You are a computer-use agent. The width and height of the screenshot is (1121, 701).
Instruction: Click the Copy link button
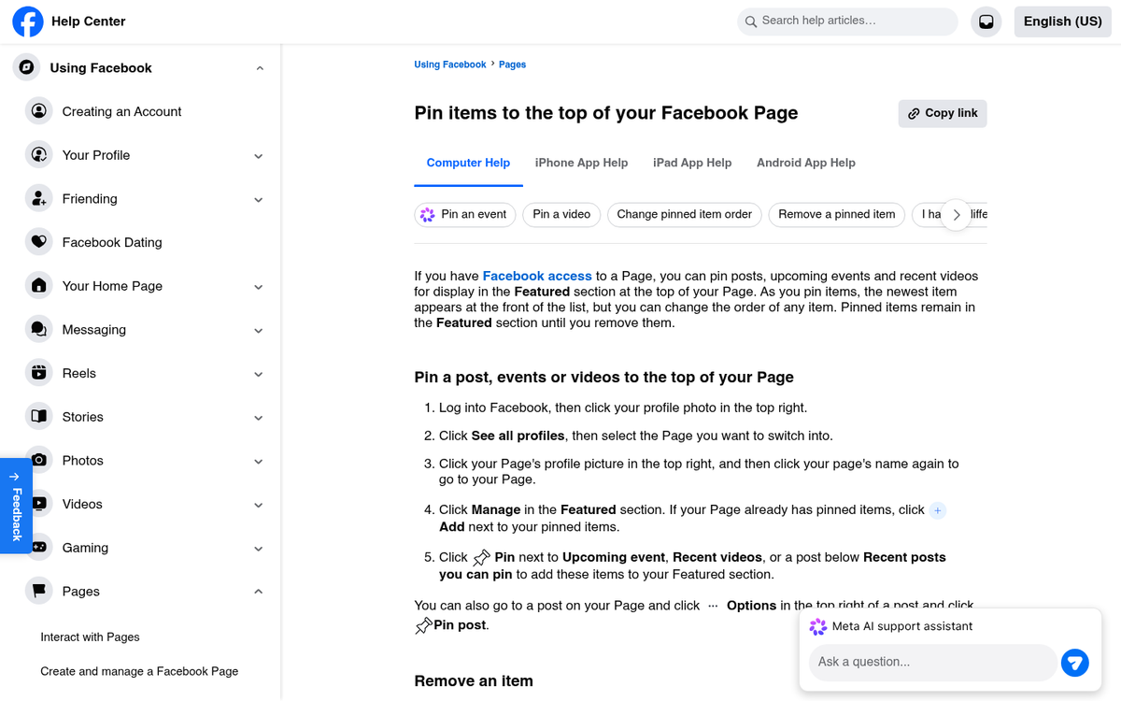[x=942, y=113]
